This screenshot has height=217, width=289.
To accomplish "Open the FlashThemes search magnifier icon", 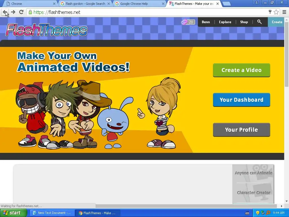I will coord(259,22).
